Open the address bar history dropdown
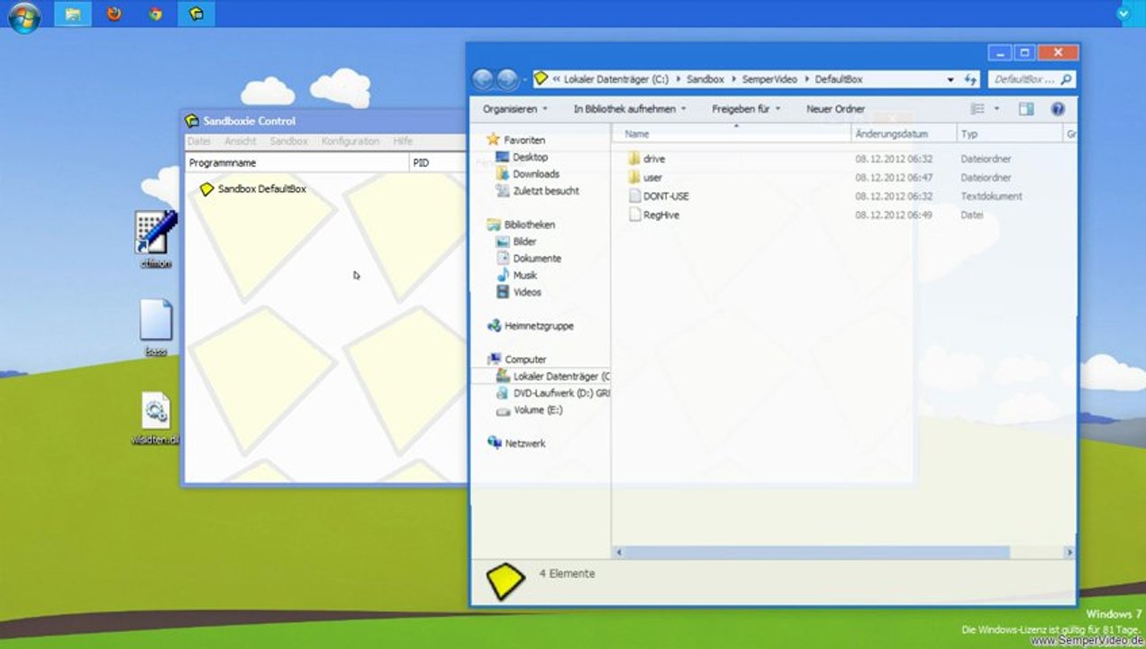The width and height of the screenshot is (1146, 649). point(950,79)
